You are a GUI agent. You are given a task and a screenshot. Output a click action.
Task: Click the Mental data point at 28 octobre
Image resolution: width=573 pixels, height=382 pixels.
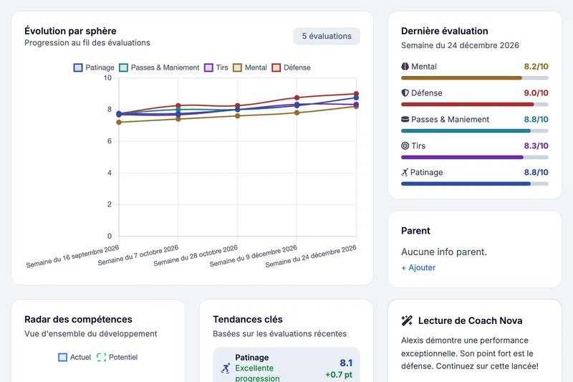[238, 116]
